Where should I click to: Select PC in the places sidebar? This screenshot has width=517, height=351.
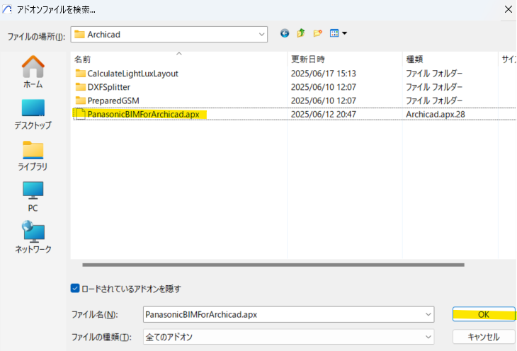(33, 196)
